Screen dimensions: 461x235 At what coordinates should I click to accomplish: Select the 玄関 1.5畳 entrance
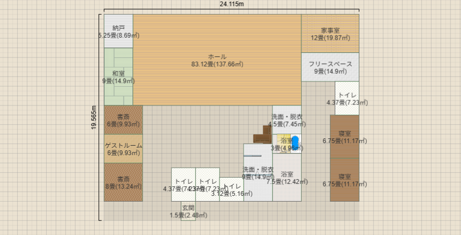[x=188, y=211]
